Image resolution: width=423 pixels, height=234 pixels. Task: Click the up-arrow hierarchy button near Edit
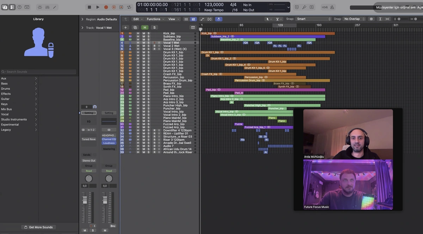pyautogui.click(x=125, y=19)
